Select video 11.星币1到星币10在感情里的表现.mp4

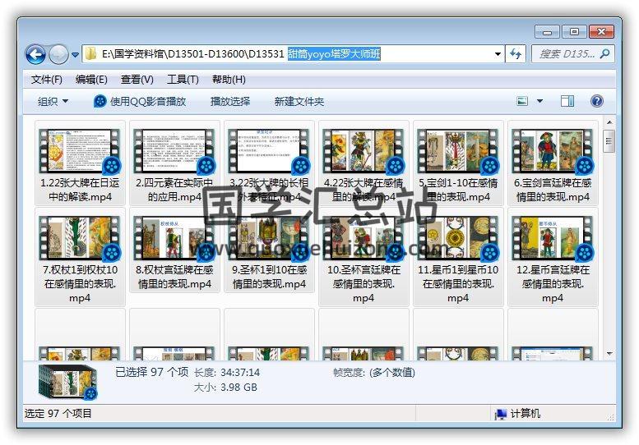(458, 257)
